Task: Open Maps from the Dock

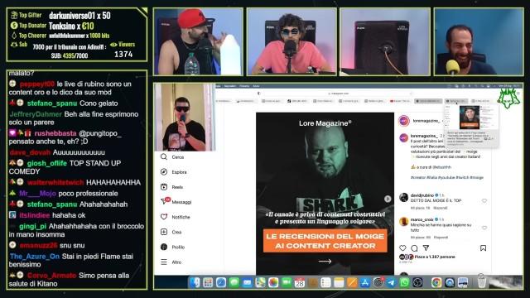Action: tap(260, 282)
